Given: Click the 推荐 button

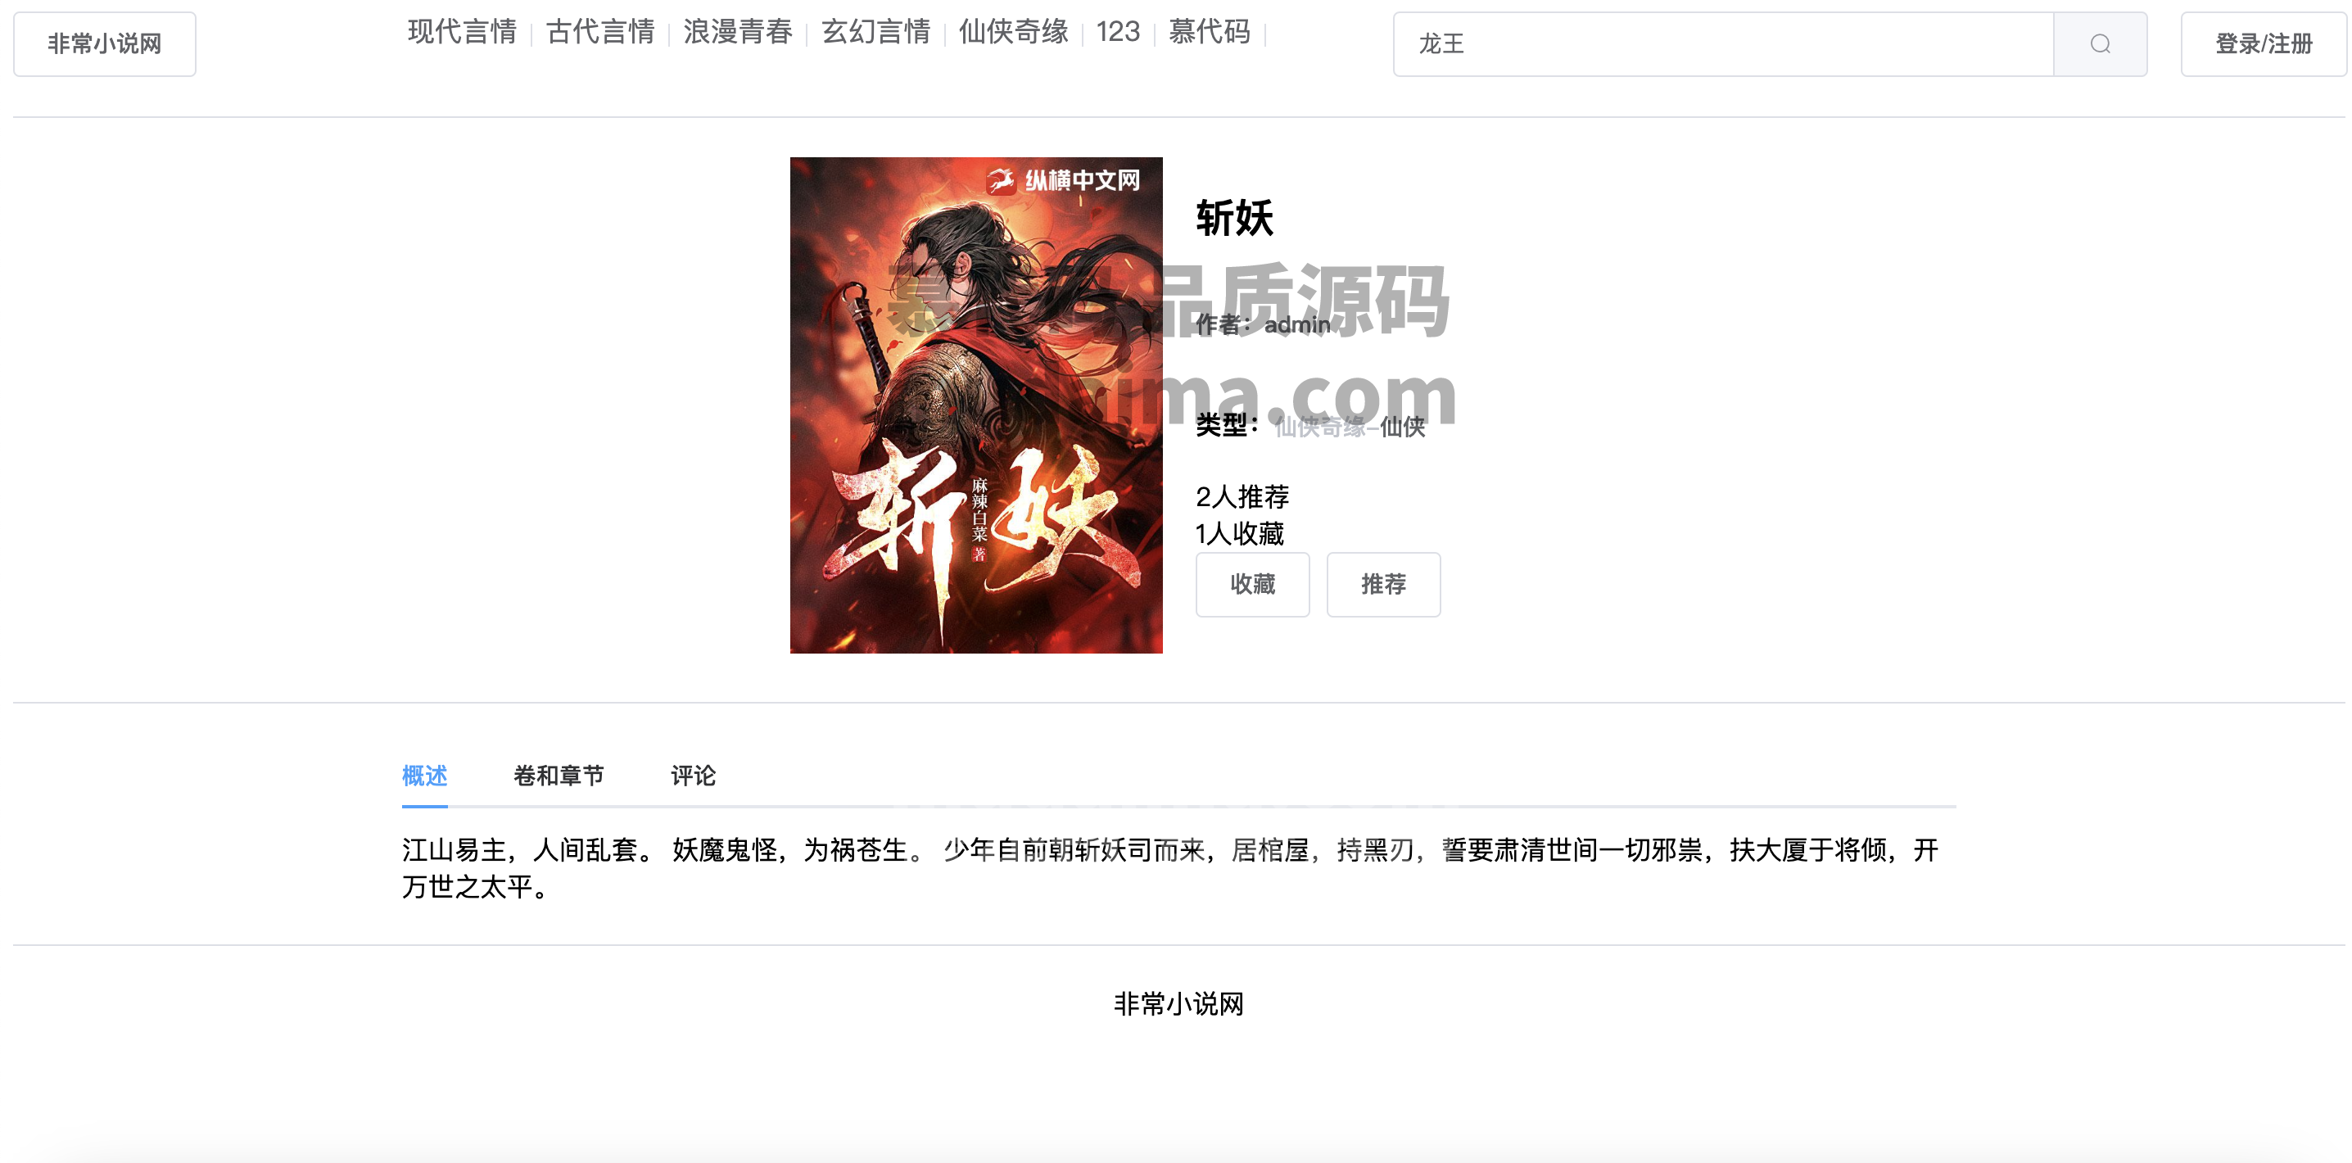Looking at the screenshot, I should tap(1383, 584).
